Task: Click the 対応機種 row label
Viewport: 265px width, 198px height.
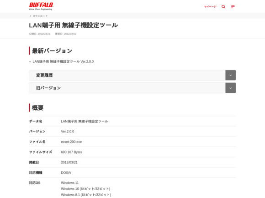Action: pos(36,173)
